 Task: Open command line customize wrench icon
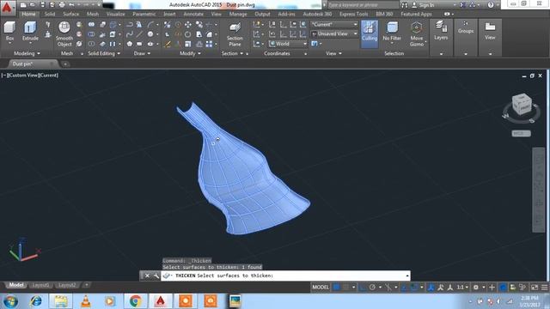click(156, 276)
